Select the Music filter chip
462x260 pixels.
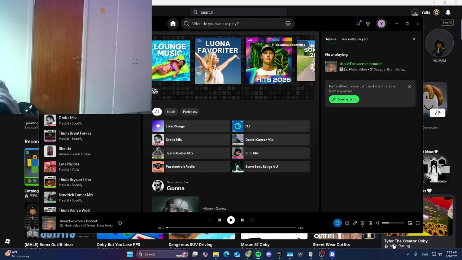(x=171, y=112)
